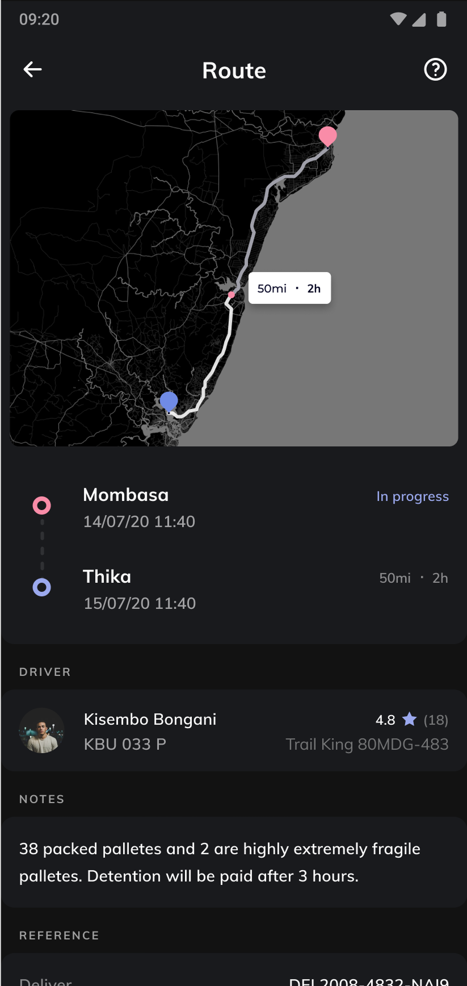Screen dimensions: 467x986
Task: Open the help question mark icon
Action: (435, 70)
